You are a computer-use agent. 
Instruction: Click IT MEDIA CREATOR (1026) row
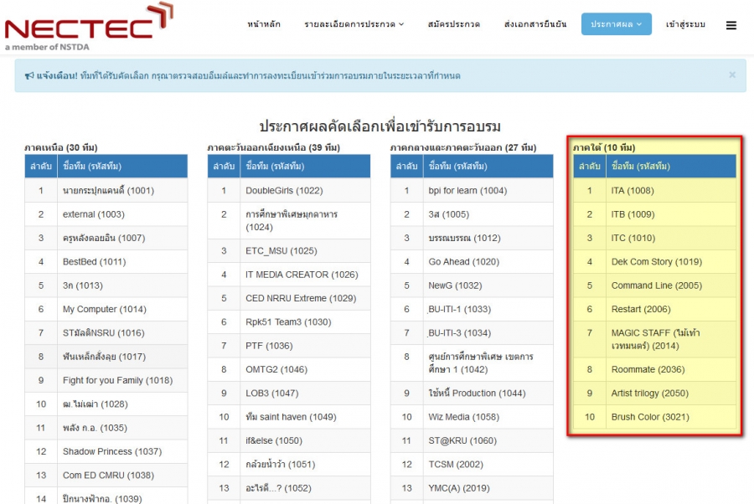tap(301, 275)
